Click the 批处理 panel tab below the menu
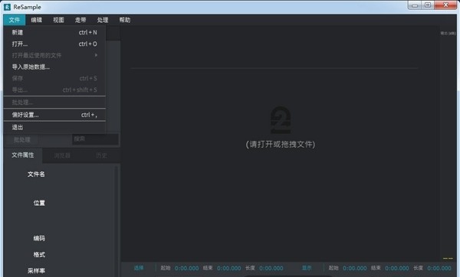 (x=22, y=140)
